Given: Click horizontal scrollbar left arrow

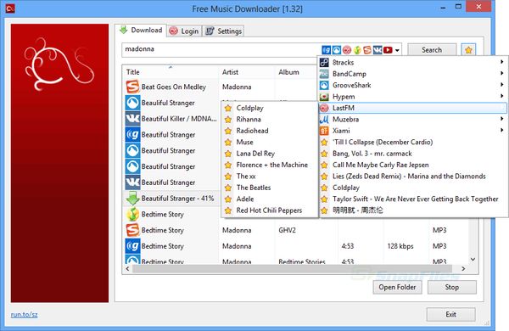Looking at the screenshot, I should (x=127, y=269).
